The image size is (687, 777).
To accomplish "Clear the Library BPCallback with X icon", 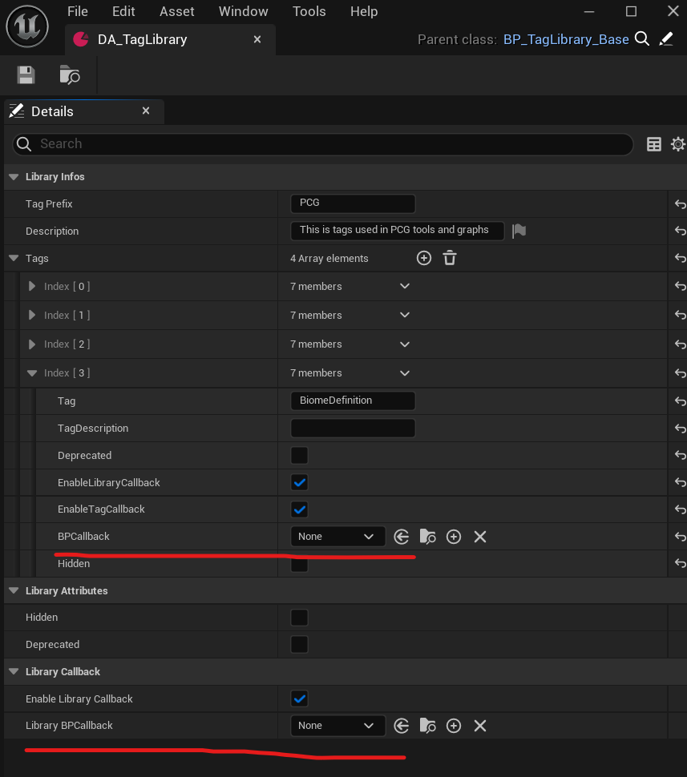I will coord(480,726).
